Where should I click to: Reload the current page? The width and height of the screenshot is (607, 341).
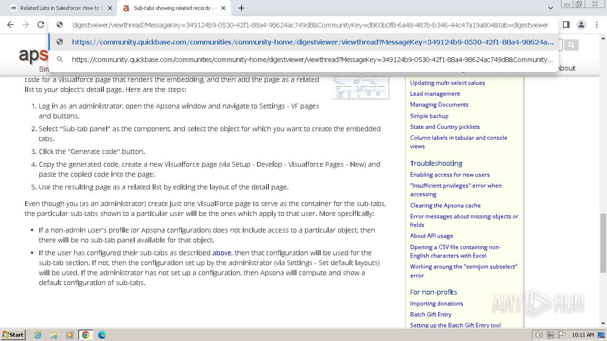tap(41, 25)
